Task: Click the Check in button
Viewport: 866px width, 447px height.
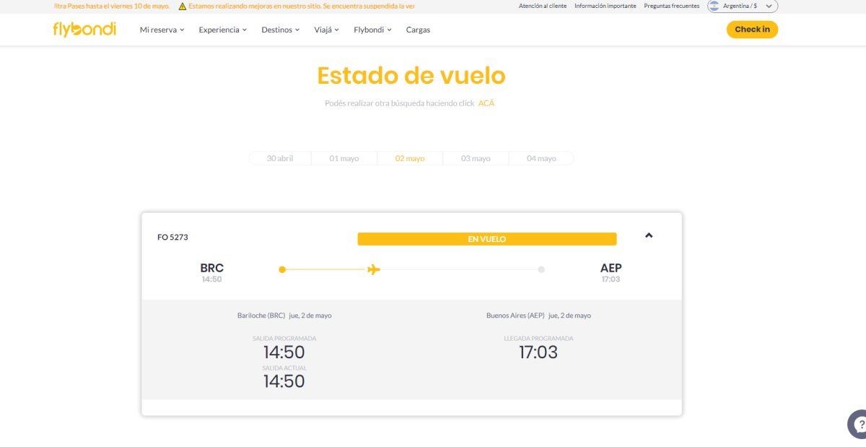Action: click(x=752, y=30)
